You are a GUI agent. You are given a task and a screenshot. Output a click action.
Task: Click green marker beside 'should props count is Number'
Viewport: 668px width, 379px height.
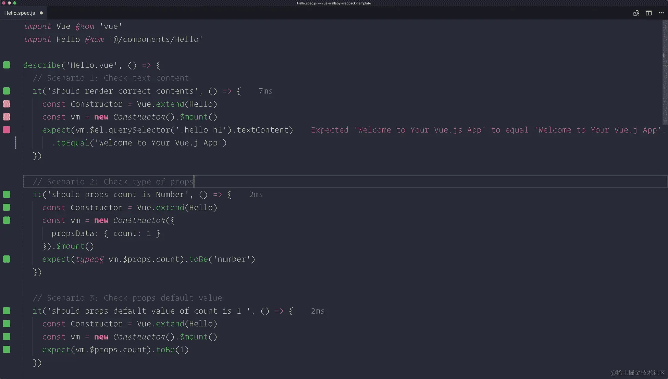click(7, 194)
